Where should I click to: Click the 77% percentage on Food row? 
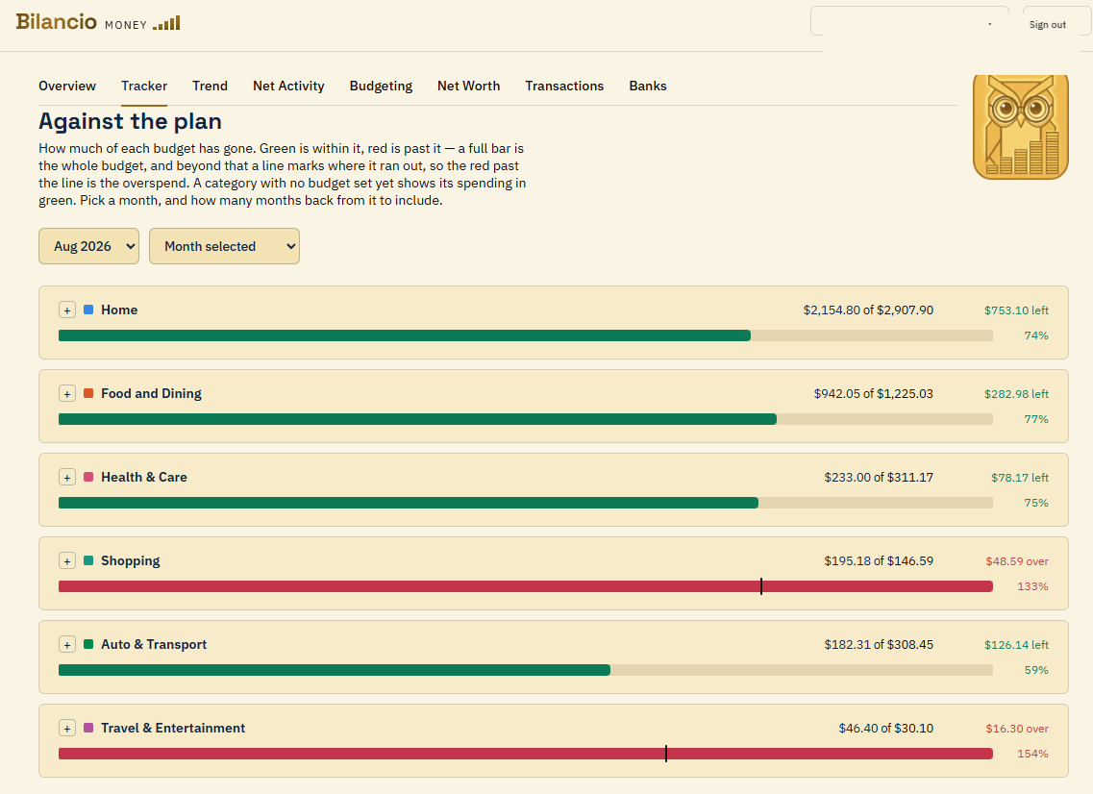coord(1036,419)
